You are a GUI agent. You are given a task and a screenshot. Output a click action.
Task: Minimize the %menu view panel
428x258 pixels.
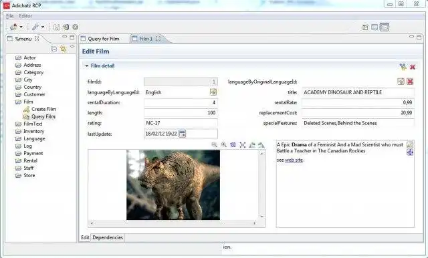[x=65, y=37]
